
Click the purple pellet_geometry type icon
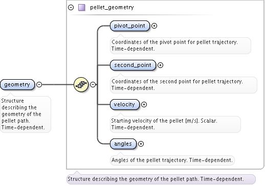point(82,8)
